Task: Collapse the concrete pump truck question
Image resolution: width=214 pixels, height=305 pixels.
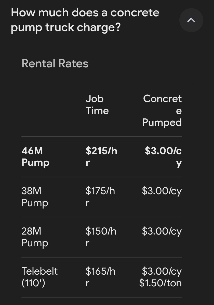Action: coord(191,20)
